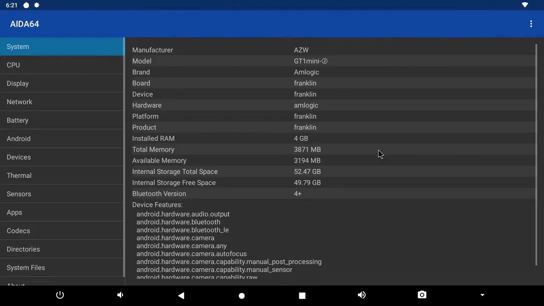The height and width of the screenshot is (306, 544).
Task: Open recent apps with the square button
Action: tap(302, 295)
